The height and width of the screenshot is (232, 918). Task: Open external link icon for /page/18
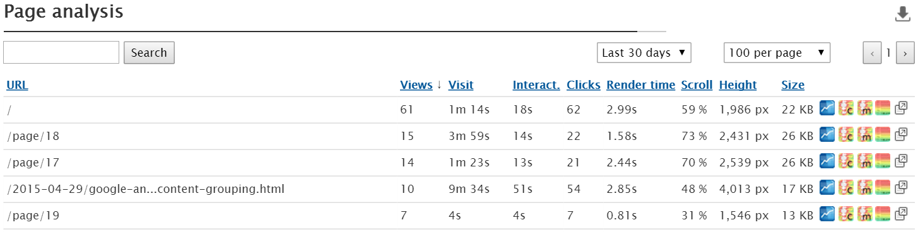pos(902,136)
